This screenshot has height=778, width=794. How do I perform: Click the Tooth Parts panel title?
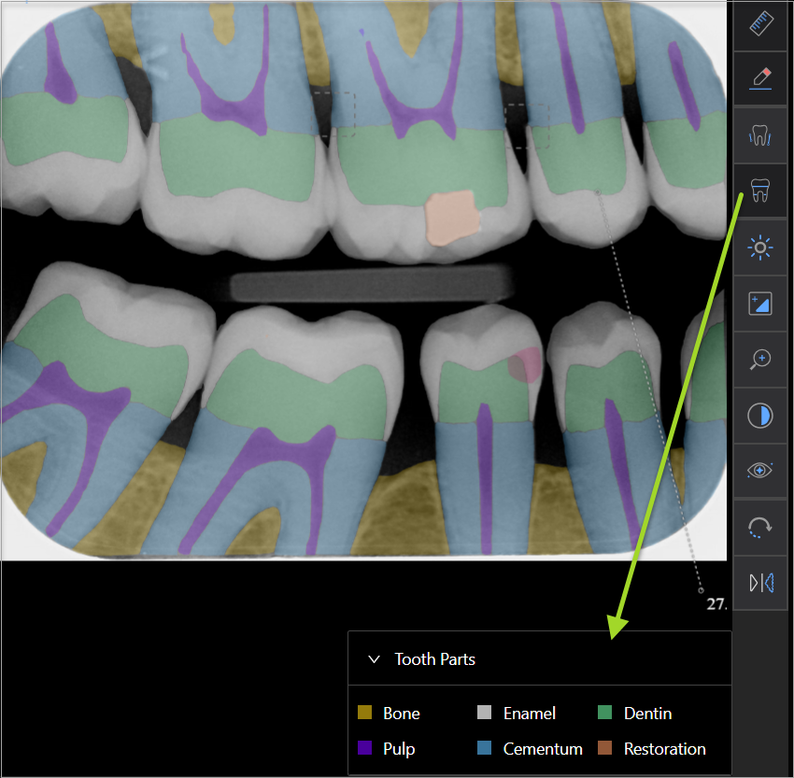pyautogui.click(x=435, y=659)
